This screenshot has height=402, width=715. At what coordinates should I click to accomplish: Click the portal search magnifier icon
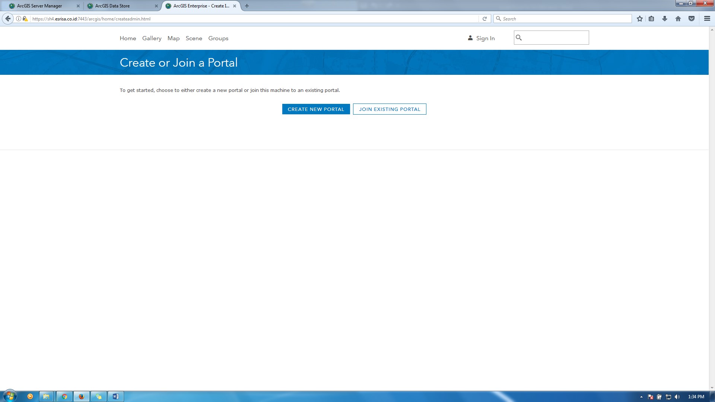click(519, 38)
